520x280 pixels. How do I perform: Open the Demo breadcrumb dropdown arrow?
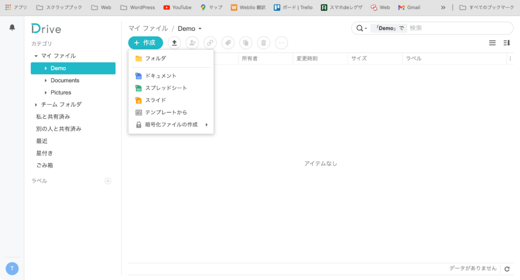pos(200,29)
